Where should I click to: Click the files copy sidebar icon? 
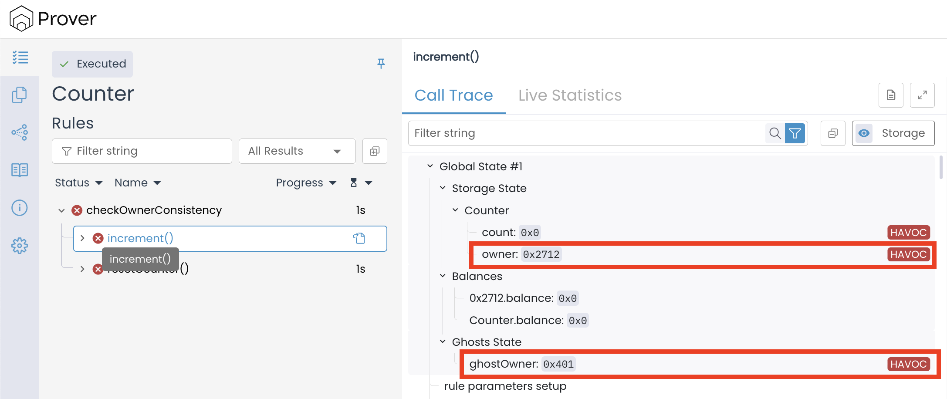(x=20, y=95)
